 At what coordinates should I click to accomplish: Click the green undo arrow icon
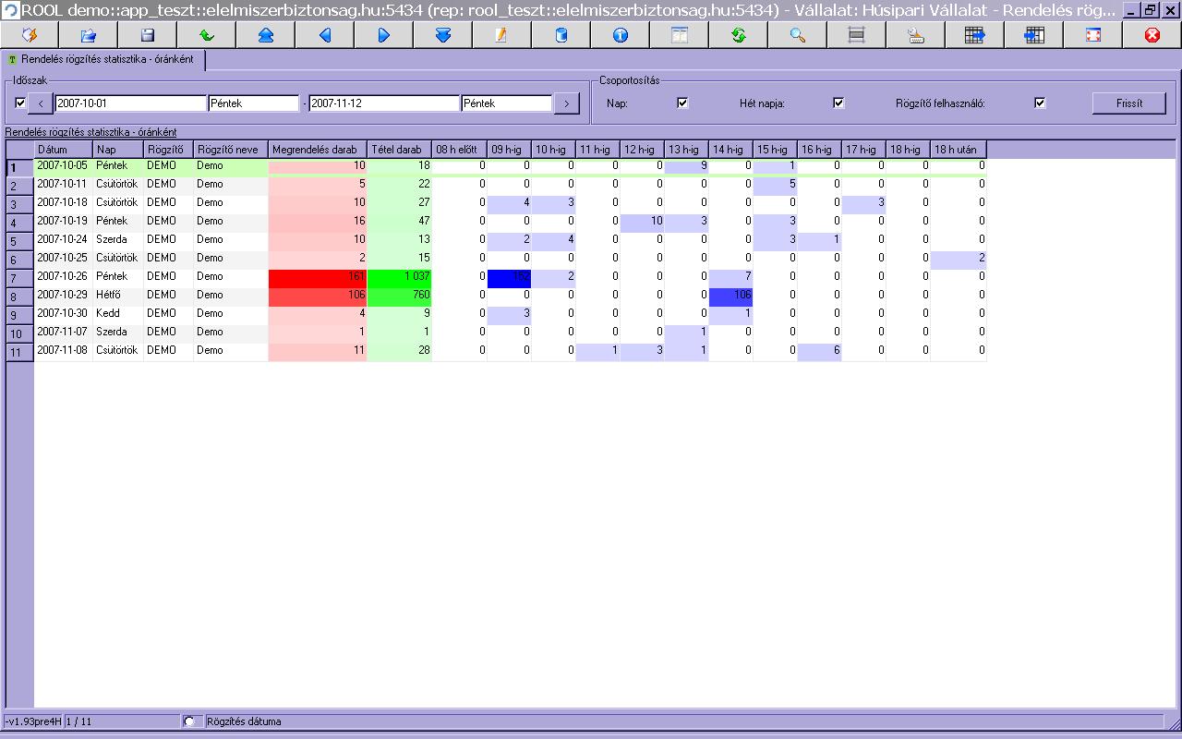tap(206, 35)
